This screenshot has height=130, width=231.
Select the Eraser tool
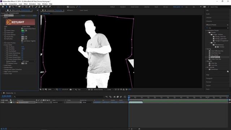pyautogui.click(x=43, y=7)
